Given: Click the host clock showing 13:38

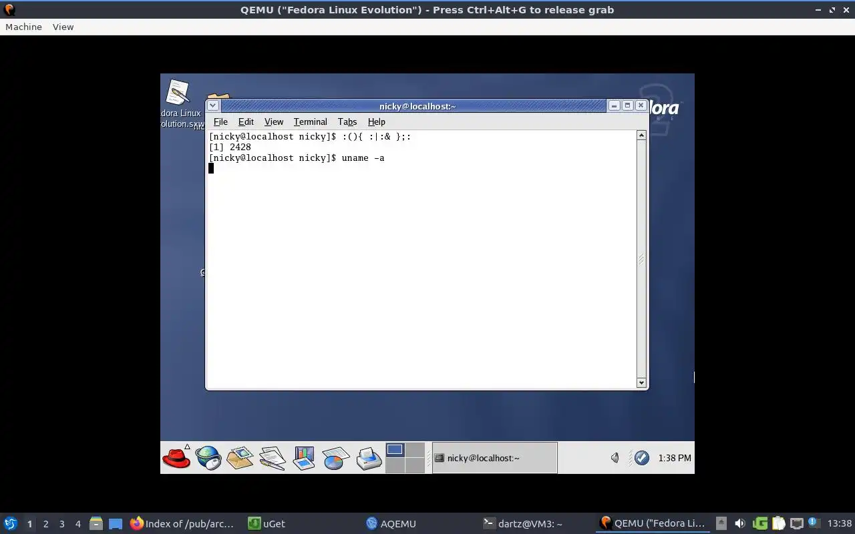Looking at the screenshot, I should [x=840, y=523].
